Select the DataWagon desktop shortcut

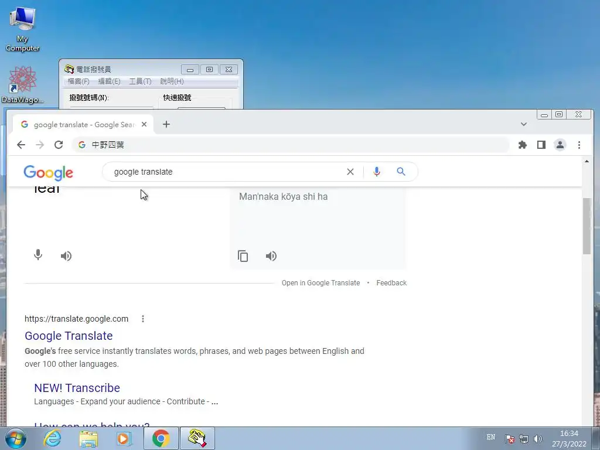(22, 84)
